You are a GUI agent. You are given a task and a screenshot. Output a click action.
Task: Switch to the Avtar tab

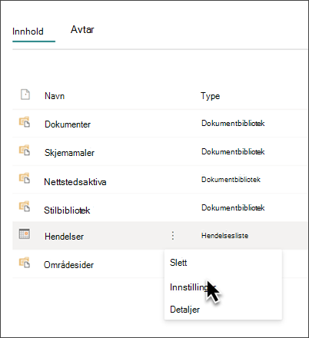click(x=82, y=30)
